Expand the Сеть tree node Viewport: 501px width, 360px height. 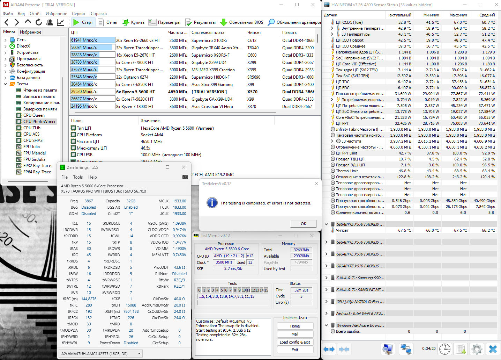click(x=6, y=40)
